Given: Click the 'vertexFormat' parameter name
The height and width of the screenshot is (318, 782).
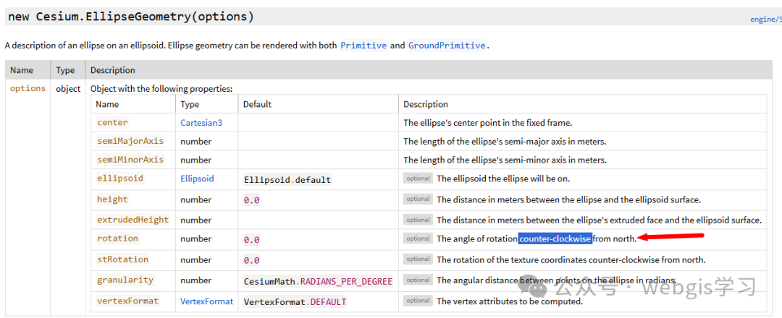Looking at the screenshot, I should [x=127, y=301].
